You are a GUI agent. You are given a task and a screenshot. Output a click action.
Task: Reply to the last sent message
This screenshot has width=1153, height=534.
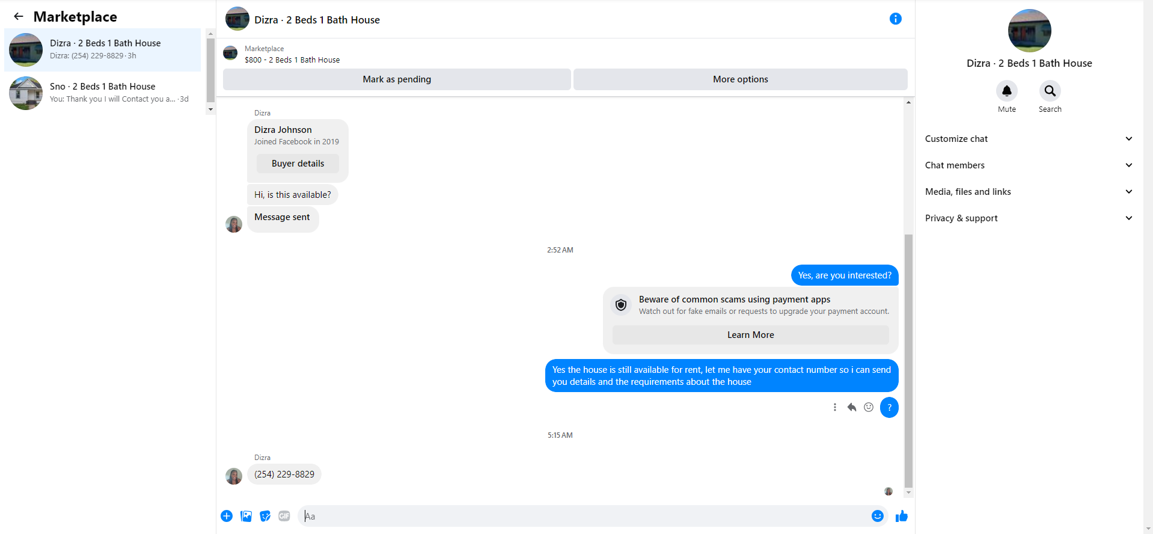(852, 407)
